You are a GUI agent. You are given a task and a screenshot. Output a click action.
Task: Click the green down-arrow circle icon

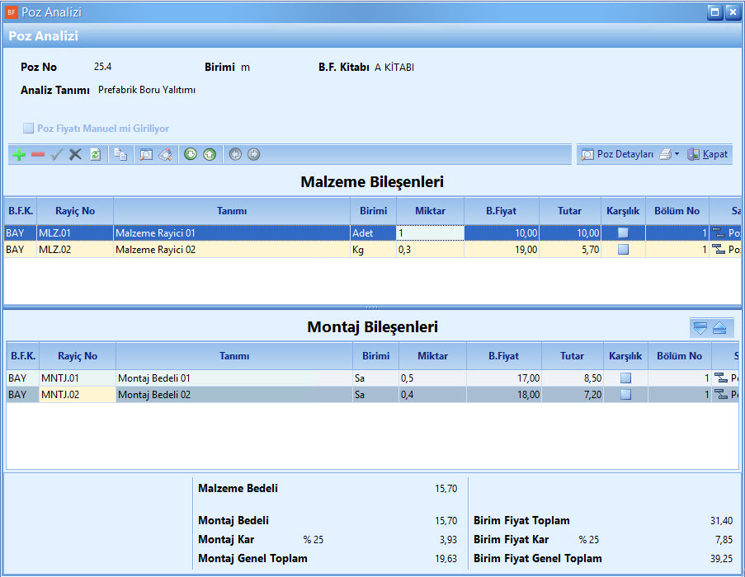pyautogui.click(x=191, y=154)
